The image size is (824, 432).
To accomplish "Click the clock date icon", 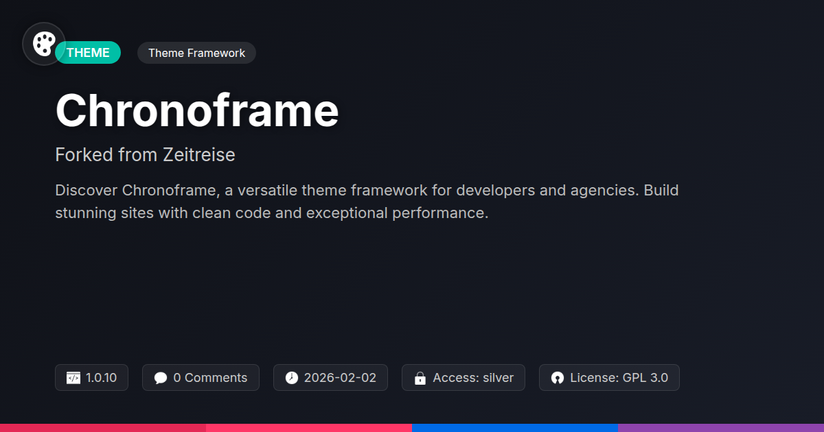I will pyautogui.click(x=292, y=378).
